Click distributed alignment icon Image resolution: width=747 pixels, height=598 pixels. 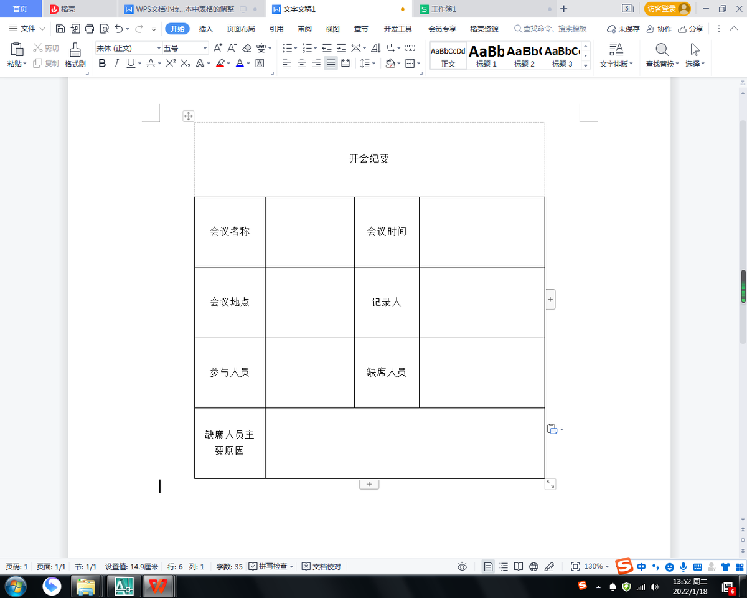point(346,63)
